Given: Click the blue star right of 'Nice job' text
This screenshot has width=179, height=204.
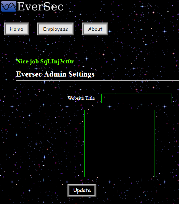Looking at the screenshot, I should coord(87,59).
